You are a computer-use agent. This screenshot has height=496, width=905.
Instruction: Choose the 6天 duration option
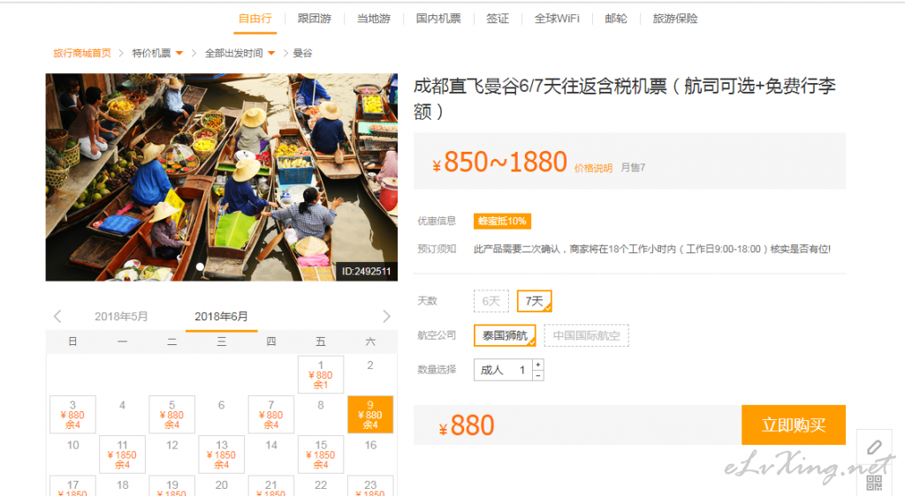pyautogui.click(x=491, y=301)
